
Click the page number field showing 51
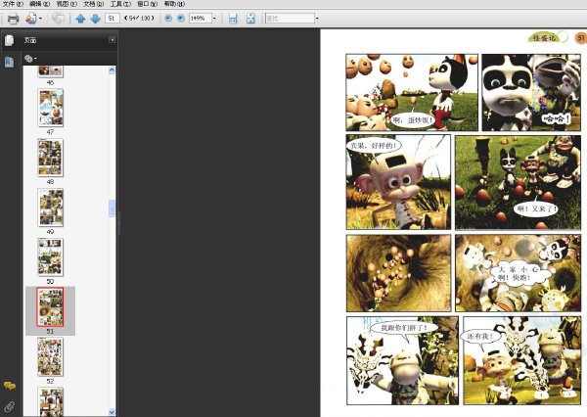[x=112, y=18]
